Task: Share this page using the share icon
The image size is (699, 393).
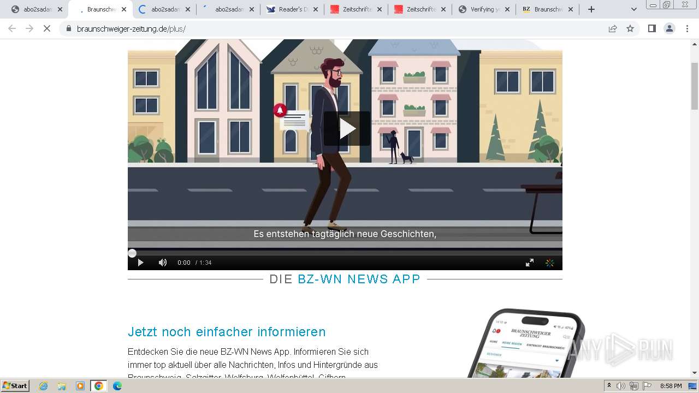Action: (613, 28)
